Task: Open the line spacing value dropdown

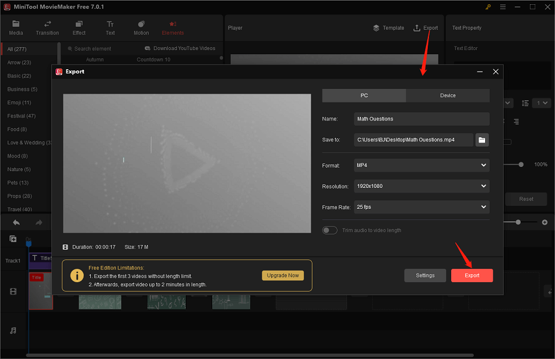Action: click(541, 103)
